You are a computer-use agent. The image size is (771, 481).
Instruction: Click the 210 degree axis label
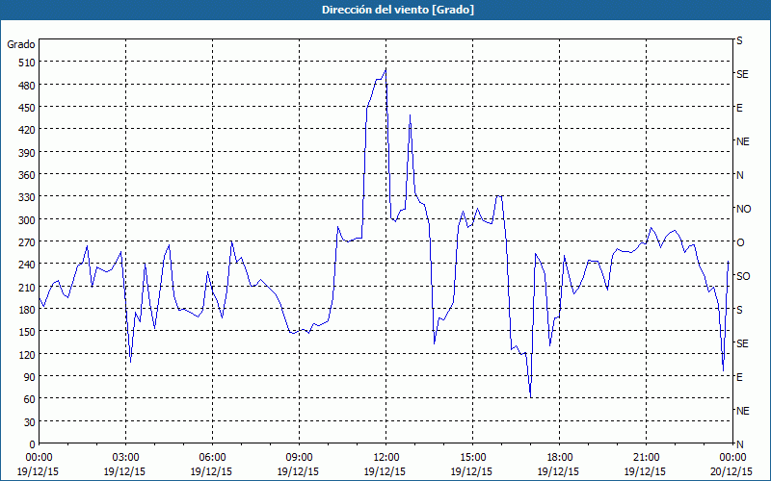[x=28, y=288]
